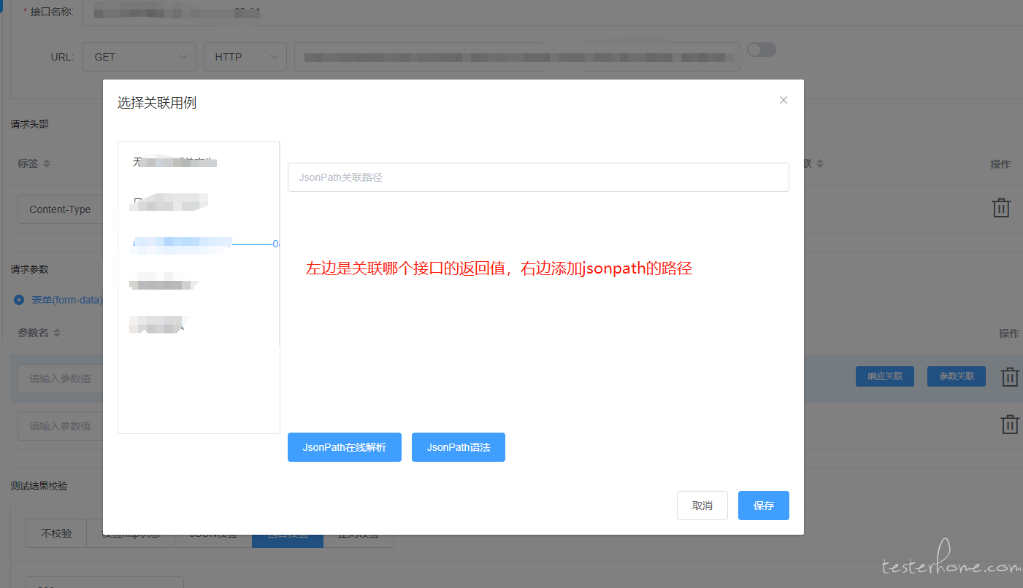Click the 响应关联 button
The height and width of the screenshot is (588, 1023).
885,376
